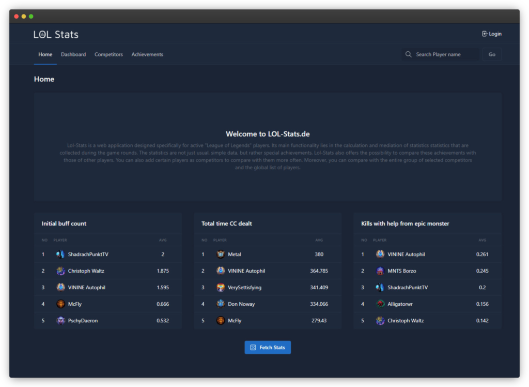Open the Dashboard tab

73,54
